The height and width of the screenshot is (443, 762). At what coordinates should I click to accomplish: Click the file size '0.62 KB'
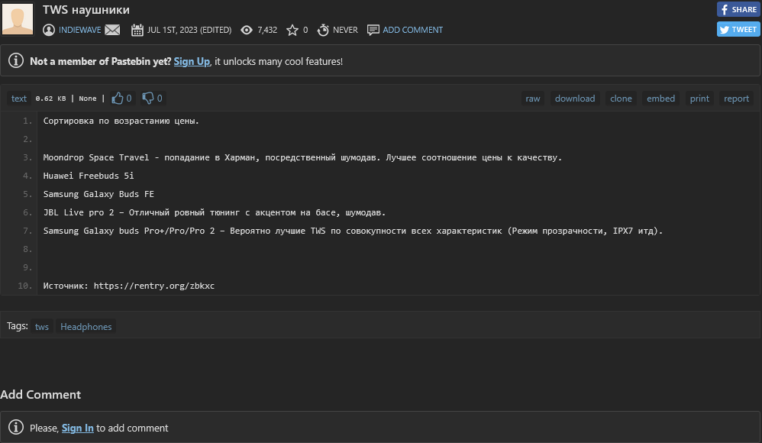[50, 99]
